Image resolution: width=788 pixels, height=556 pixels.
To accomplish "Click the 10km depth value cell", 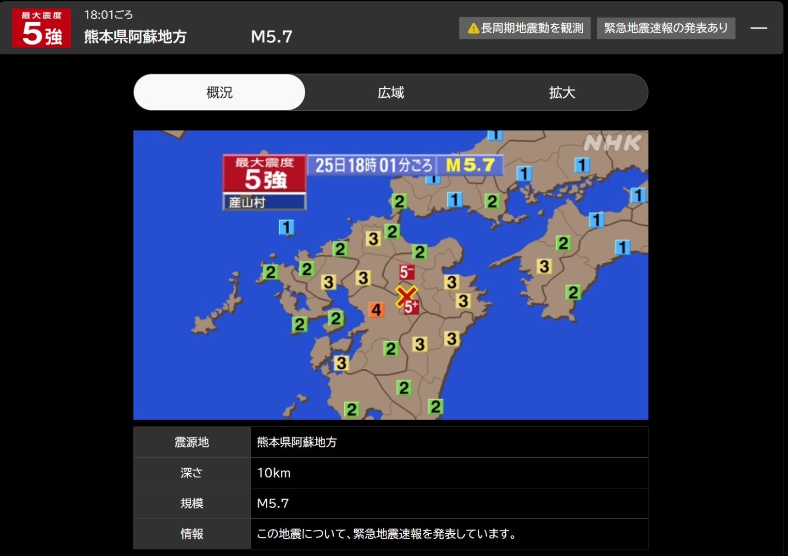I will click(x=274, y=473).
